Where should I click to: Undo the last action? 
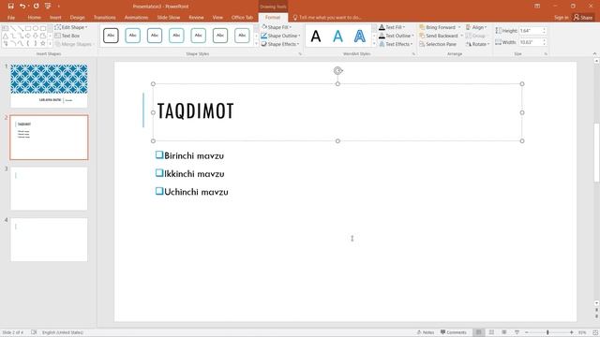click(22, 7)
